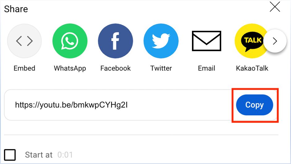Open the Email envelope icon
The image size is (291, 164).
click(206, 41)
